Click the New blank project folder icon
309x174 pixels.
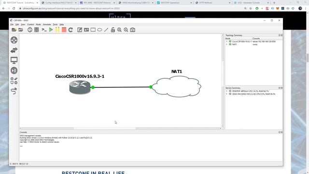(14, 30)
